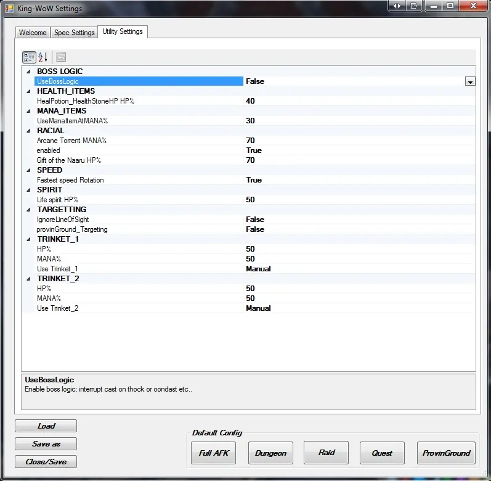Screen dimensions: 491x481
Task: Click the Use Trinket_2 Manual value
Action: 258,308
